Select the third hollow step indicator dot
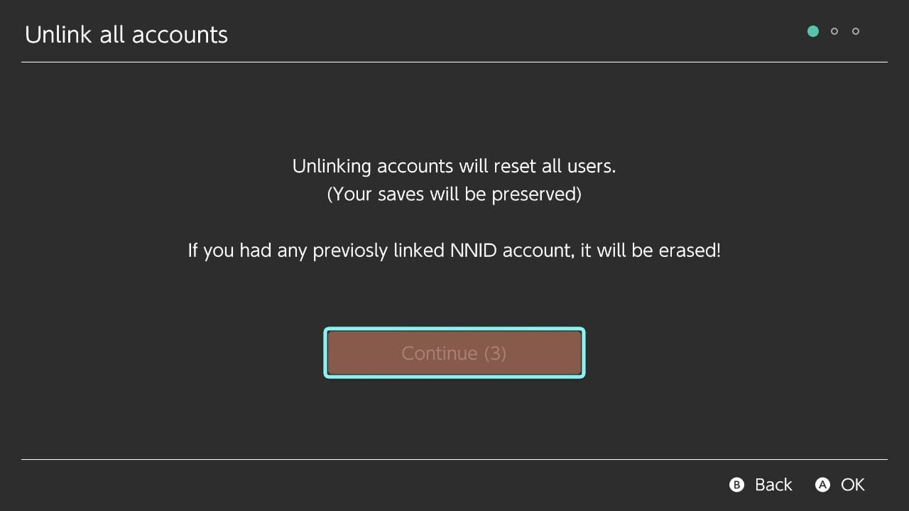This screenshot has width=909, height=511. click(x=856, y=31)
